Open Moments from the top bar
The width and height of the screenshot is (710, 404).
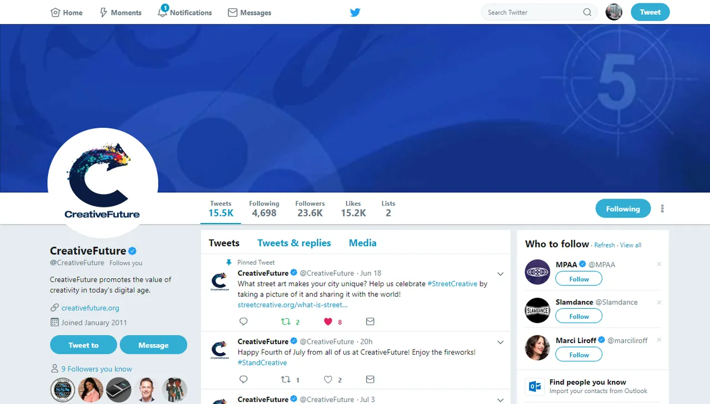pyautogui.click(x=120, y=12)
